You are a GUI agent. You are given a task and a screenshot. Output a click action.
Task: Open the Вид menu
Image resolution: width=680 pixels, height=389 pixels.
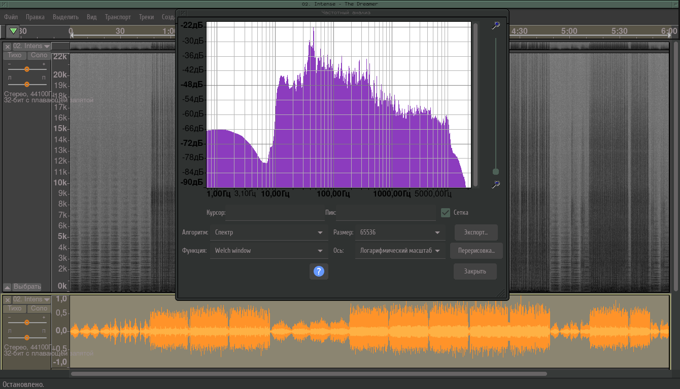92,17
